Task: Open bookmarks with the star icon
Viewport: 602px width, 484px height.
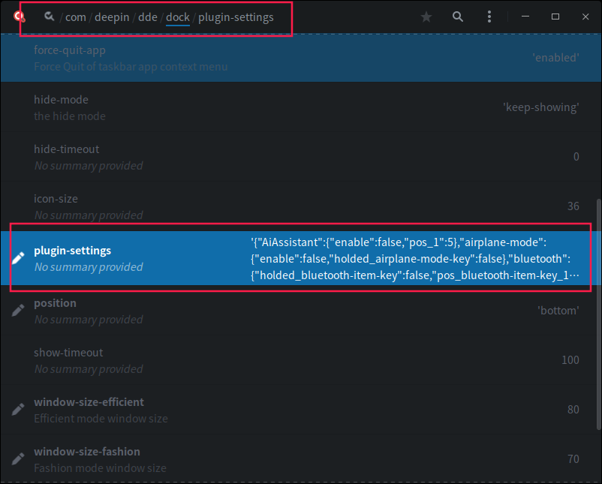Action: click(x=426, y=17)
